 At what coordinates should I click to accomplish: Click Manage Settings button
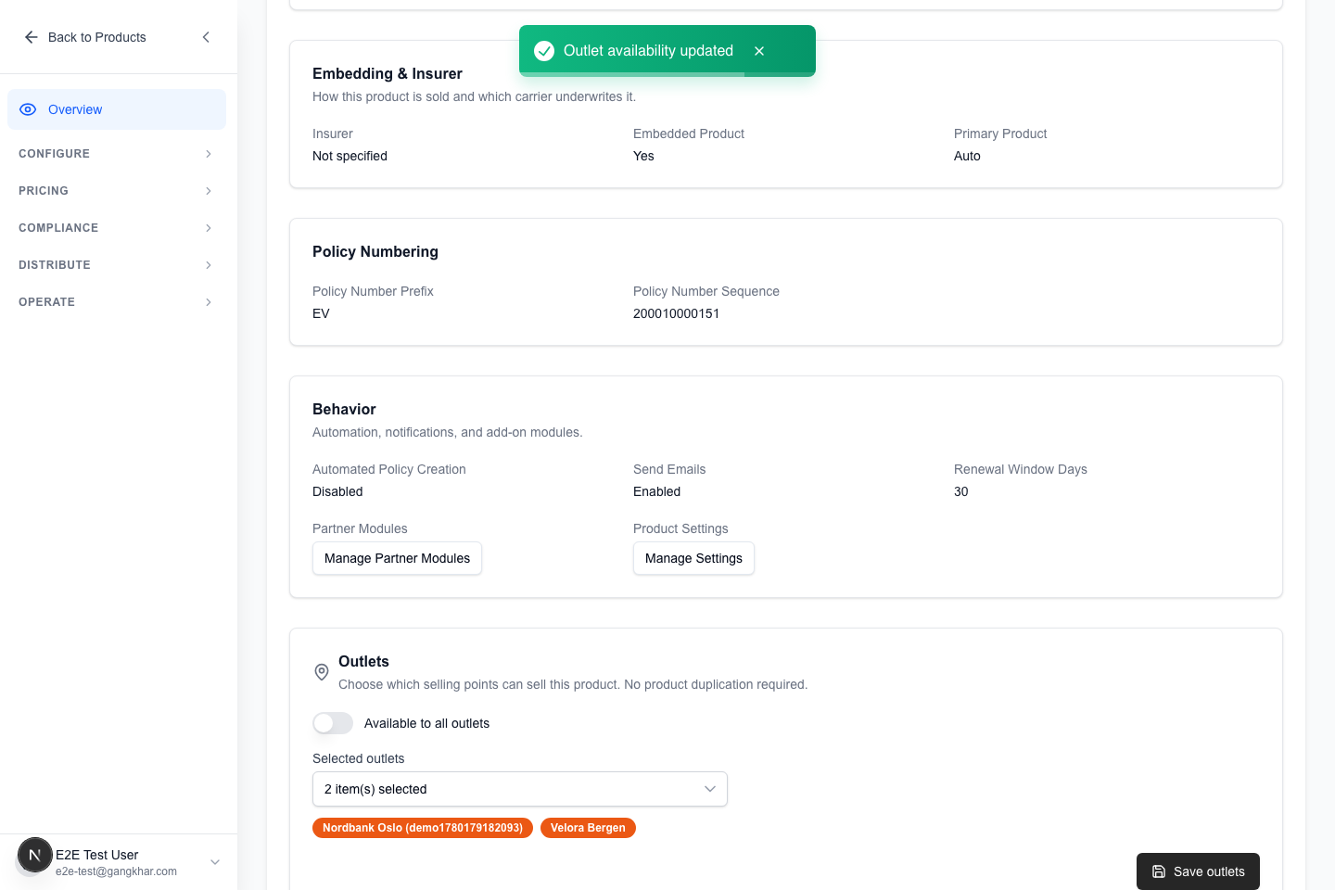[x=693, y=558]
